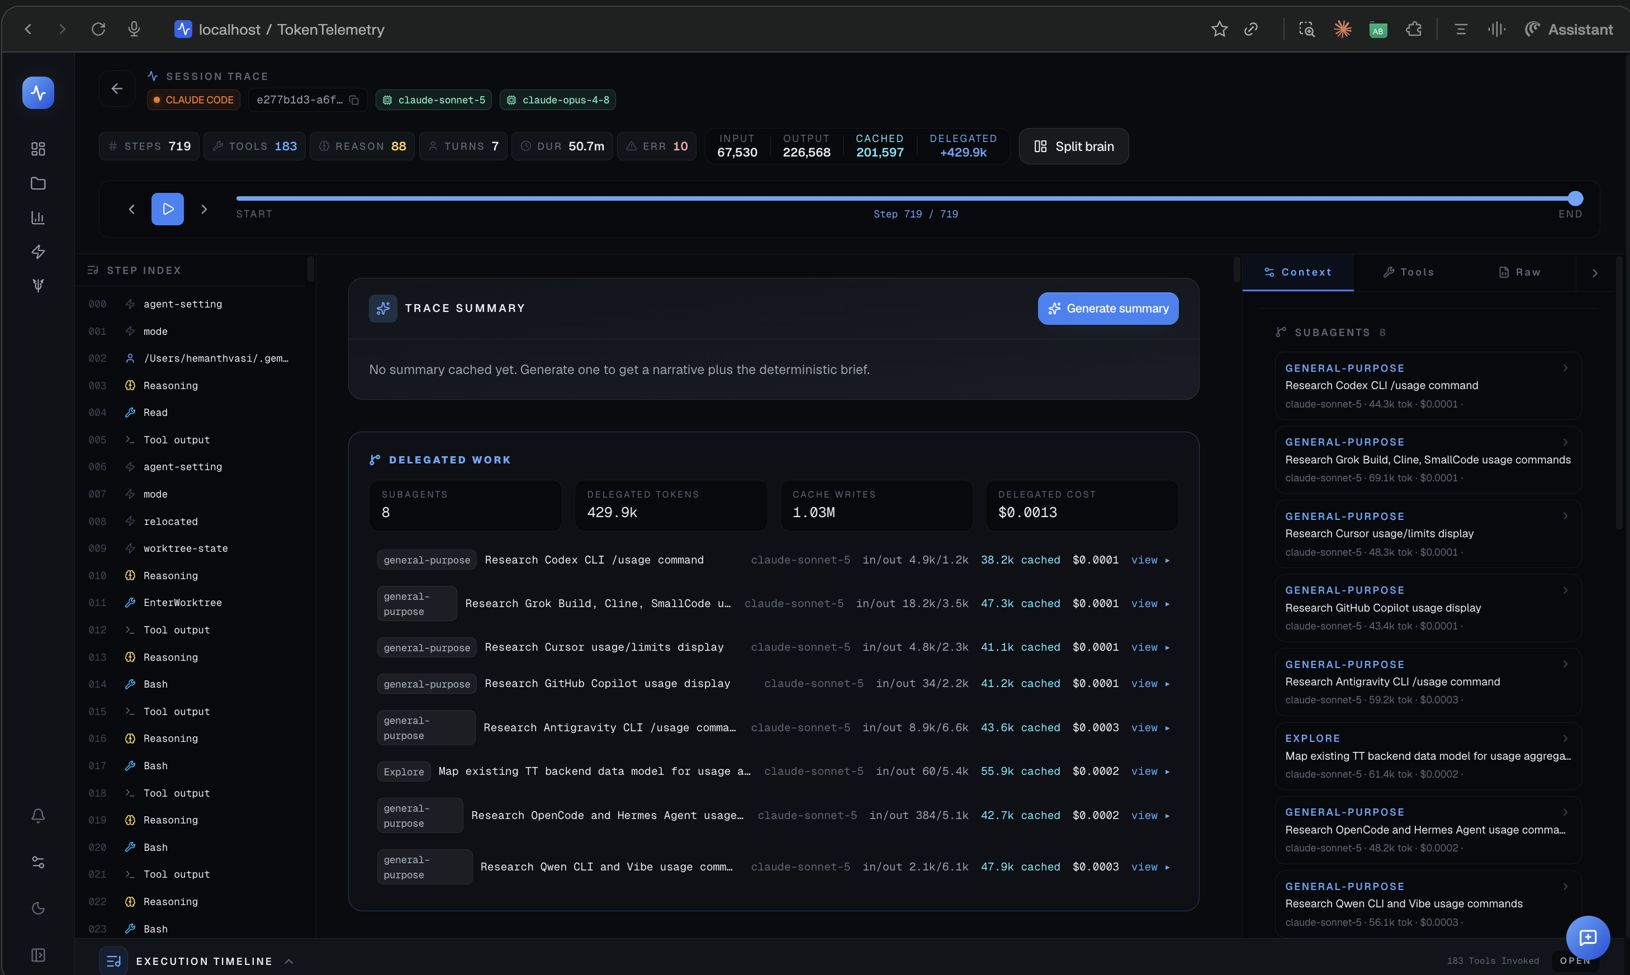Screen dimensions: 1630x975
Task: Open the bar chart analytics sidebar icon
Action: coord(38,217)
